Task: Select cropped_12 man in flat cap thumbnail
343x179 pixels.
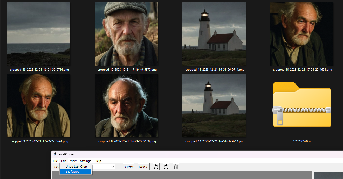Action: (126, 34)
